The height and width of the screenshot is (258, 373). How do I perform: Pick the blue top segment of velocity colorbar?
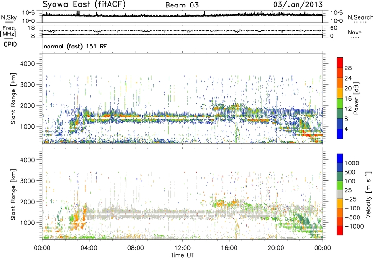click(340, 158)
